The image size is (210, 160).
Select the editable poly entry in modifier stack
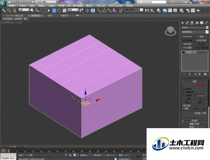(191, 52)
